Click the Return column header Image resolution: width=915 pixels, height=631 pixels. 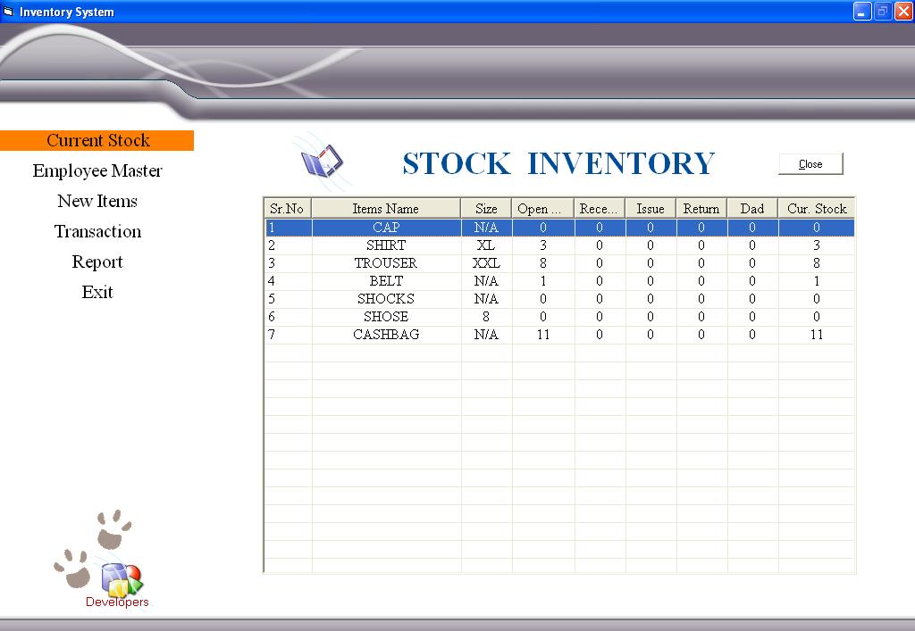pyautogui.click(x=701, y=209)
